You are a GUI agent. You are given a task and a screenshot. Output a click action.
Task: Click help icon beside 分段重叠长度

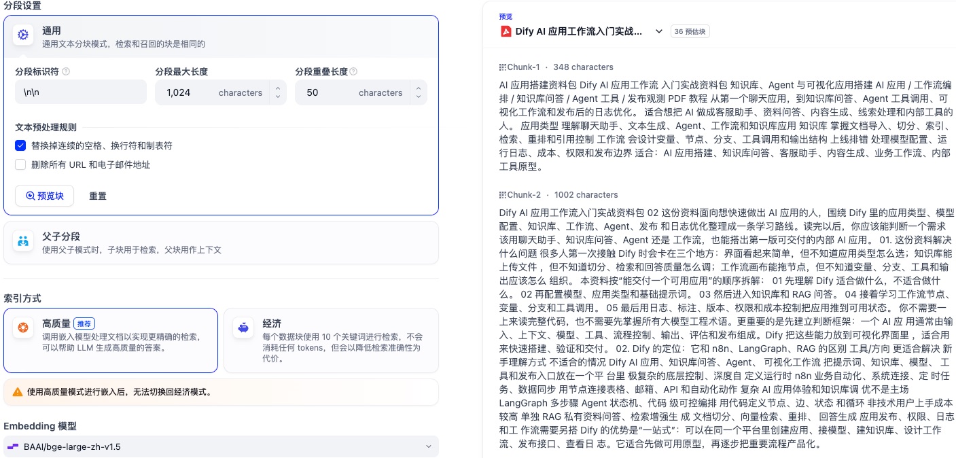(x=353, y=71)
